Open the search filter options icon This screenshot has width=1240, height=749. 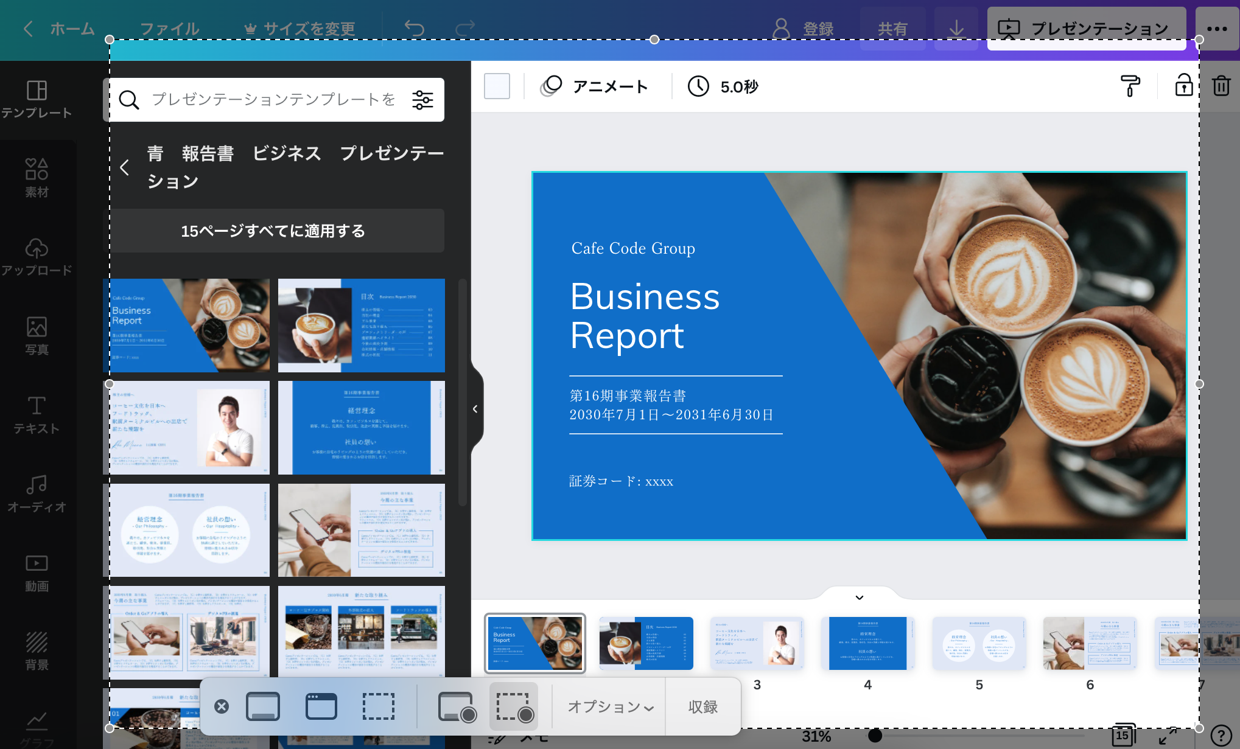pyautogui.click(x=422, y=100)
